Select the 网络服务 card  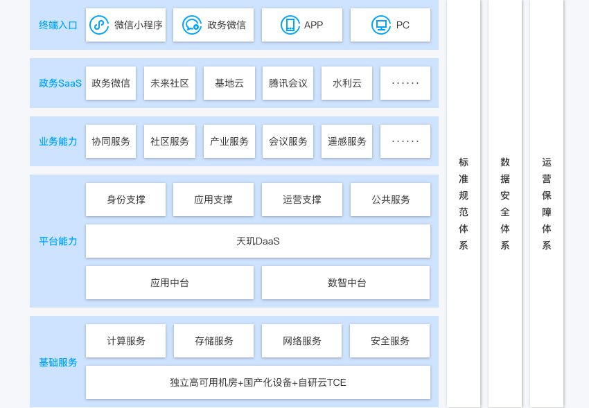301,341
